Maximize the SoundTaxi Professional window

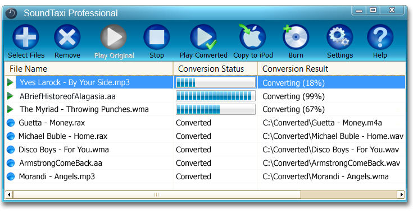(373, 11)
